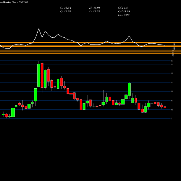Select the close value "C: 12.92"
181x181 pixels.
(x=66, y=12)
